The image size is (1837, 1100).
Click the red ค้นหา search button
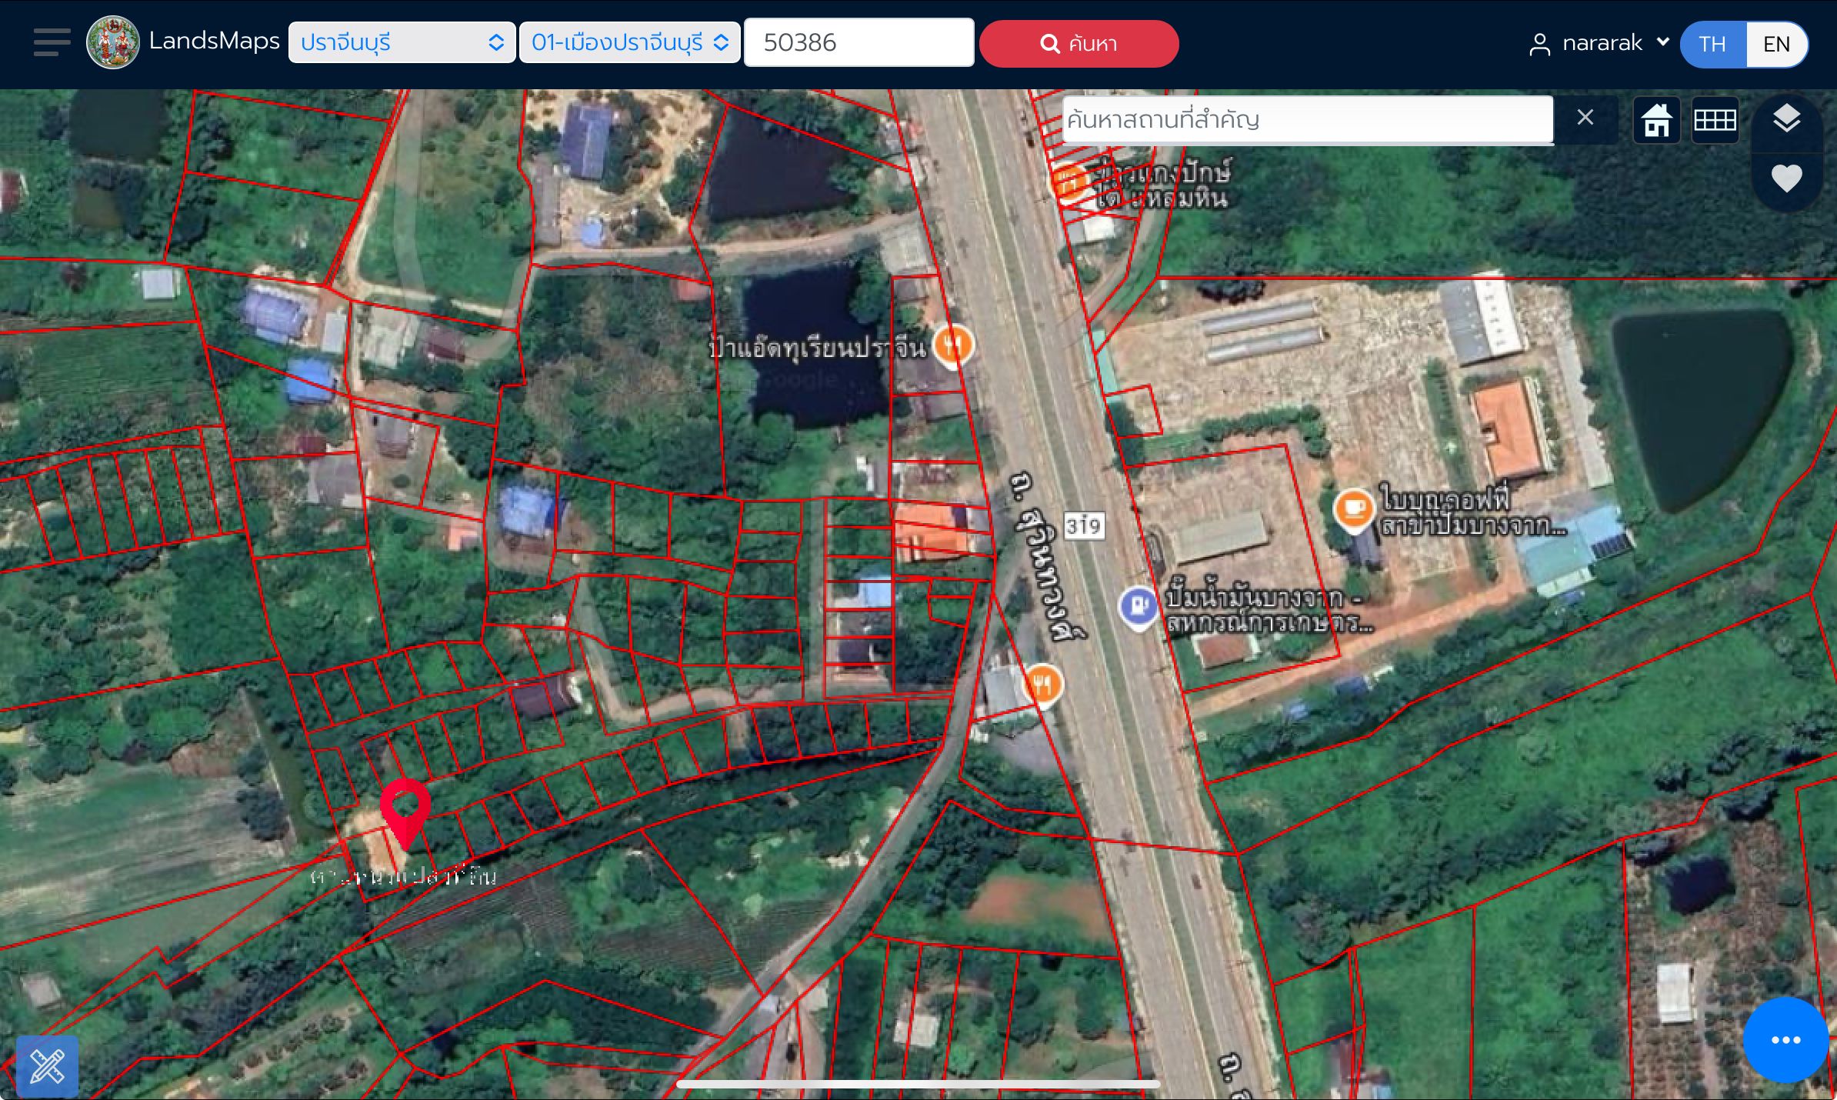click(1079, 44)
